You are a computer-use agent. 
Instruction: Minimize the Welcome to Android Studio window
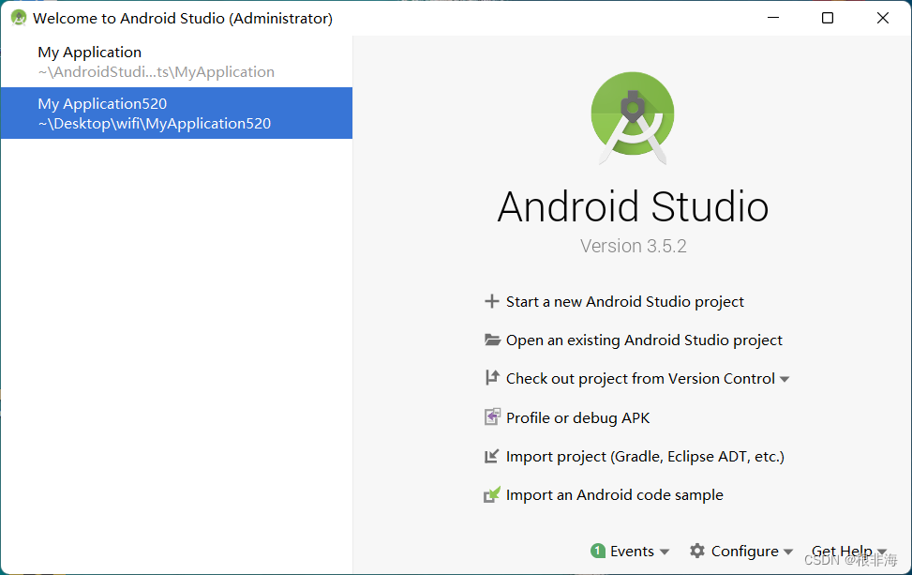coord(773,18)
